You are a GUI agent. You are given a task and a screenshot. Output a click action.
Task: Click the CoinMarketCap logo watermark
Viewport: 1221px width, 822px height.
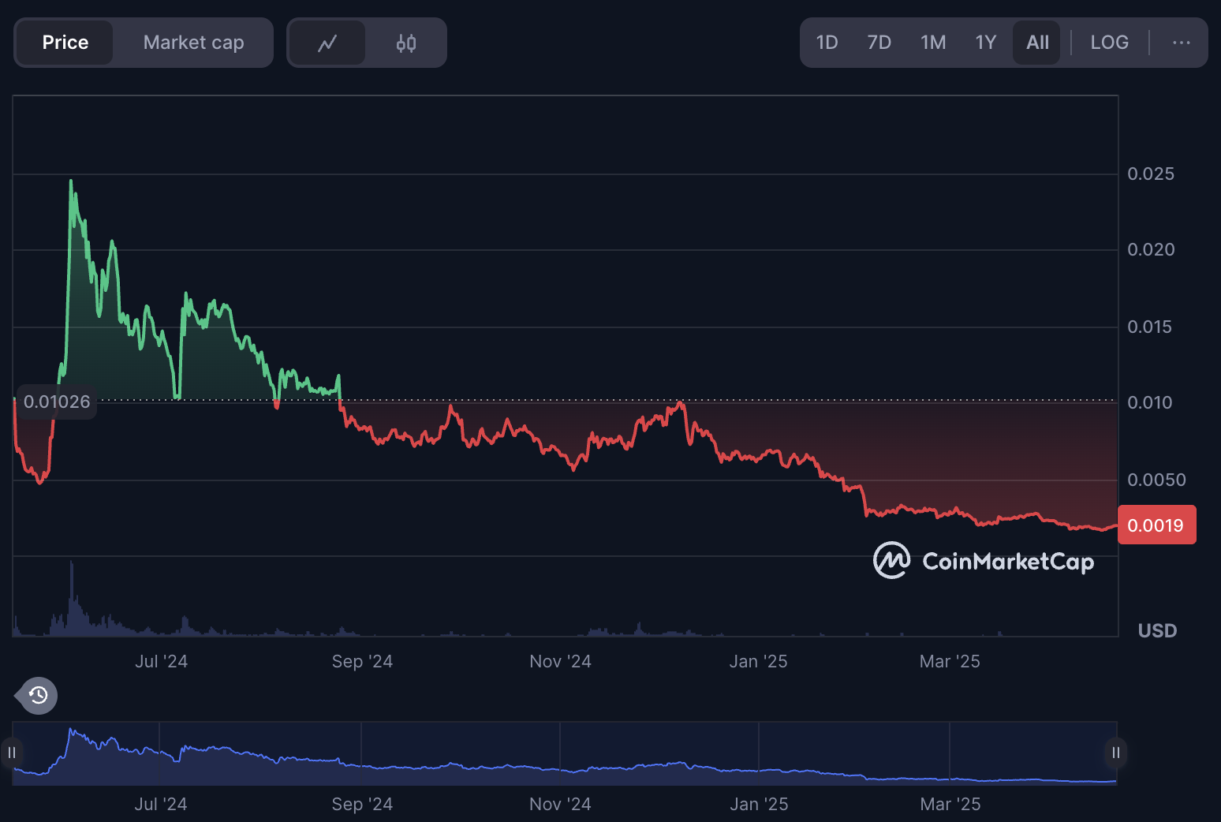[984, 561]
